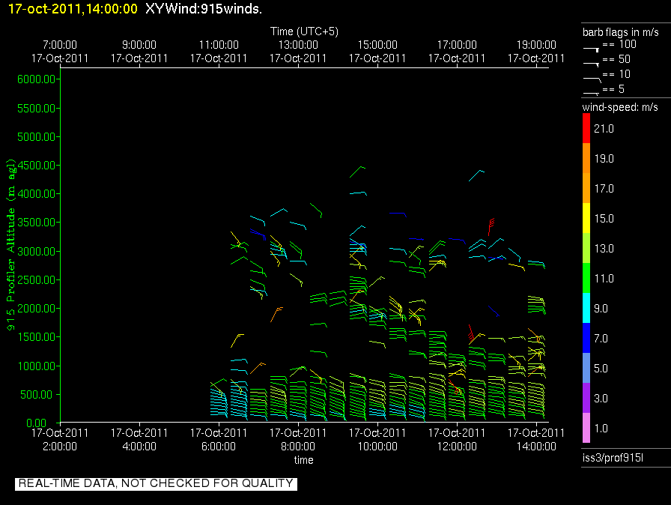Image resolution: width=671 pixels, height=505 pixels.
Task: Click the 'iss3/prof915l' platform label
Action: (x=613, y=458)
